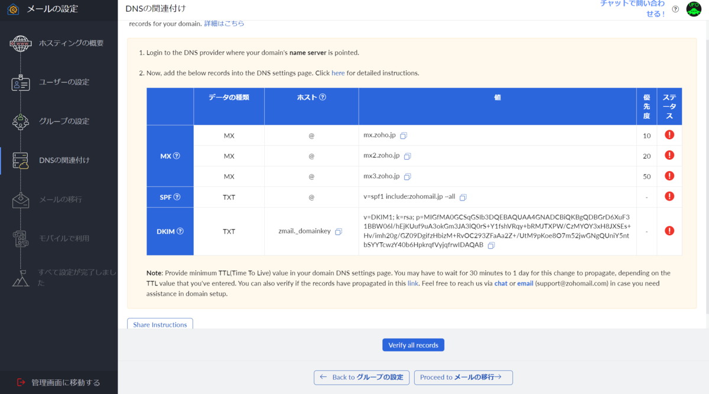
Task: Open モバイルで利用 step
Action: pos(64,238)
